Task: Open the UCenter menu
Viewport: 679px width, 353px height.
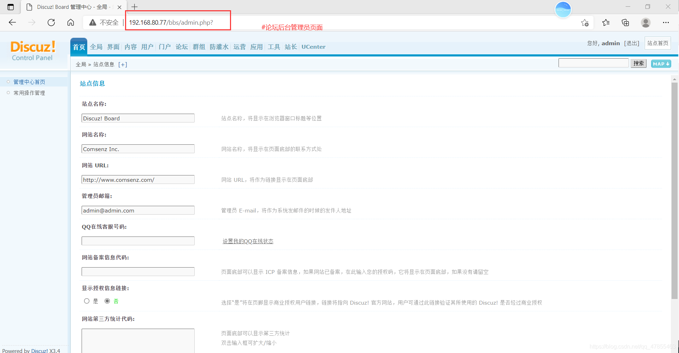Action: pos(313,47)
